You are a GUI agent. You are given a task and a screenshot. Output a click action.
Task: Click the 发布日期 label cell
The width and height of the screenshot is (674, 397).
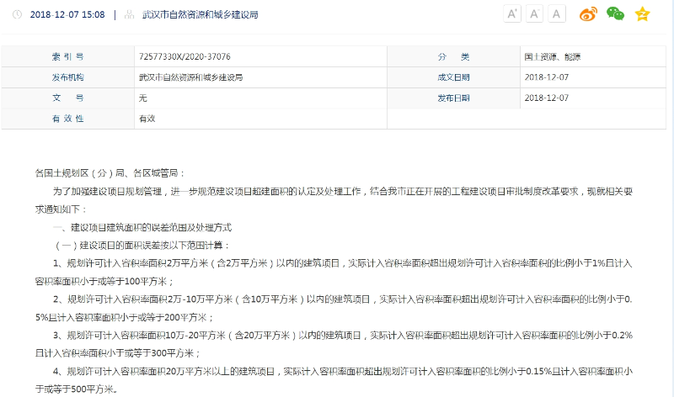453,98
